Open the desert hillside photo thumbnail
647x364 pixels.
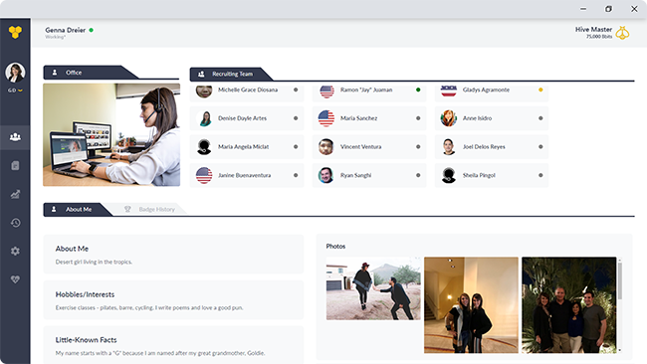click(x=373, y=288)
